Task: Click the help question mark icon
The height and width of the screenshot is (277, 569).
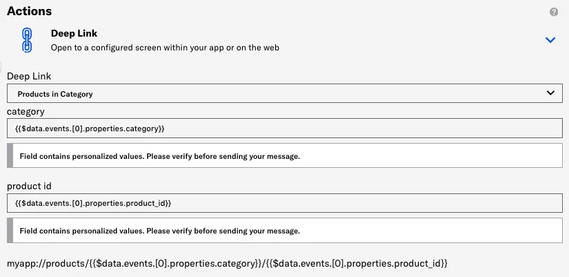Action: click(554, 12)
